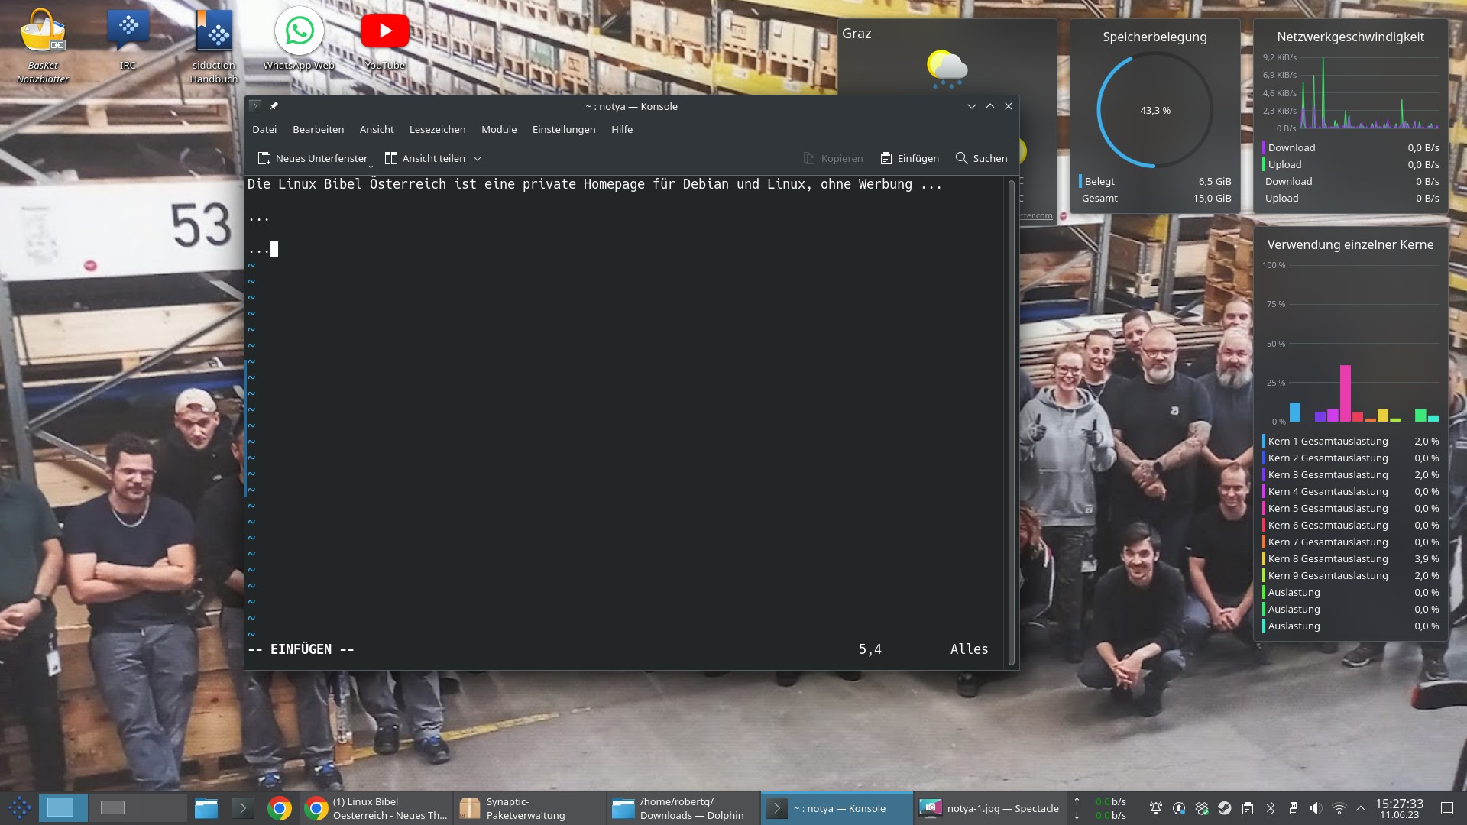Open a new subwindow in Konsole

[x=313, y=158]
